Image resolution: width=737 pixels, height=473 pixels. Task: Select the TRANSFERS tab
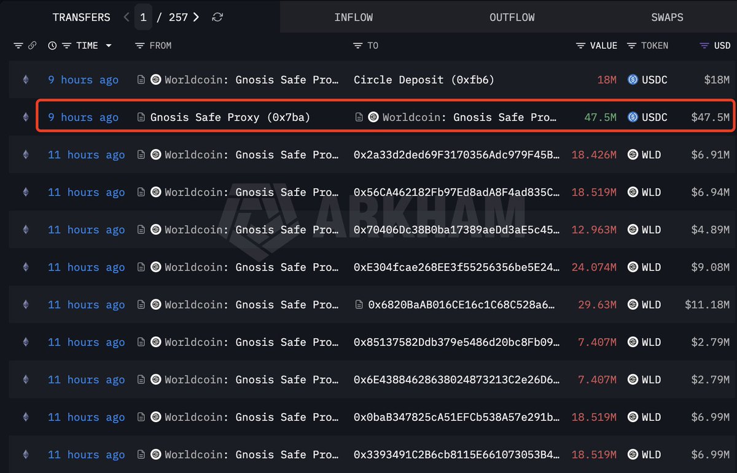tap(81, 17)
